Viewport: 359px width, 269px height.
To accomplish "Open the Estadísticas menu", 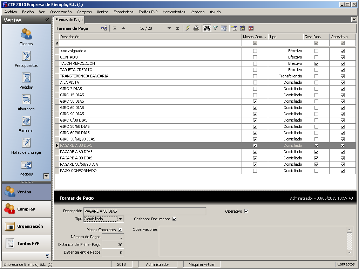I will point(123,12).
